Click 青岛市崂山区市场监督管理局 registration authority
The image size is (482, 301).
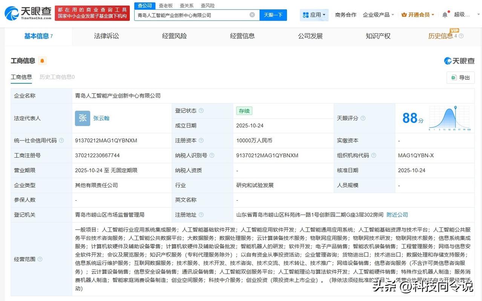click(110, 215)
